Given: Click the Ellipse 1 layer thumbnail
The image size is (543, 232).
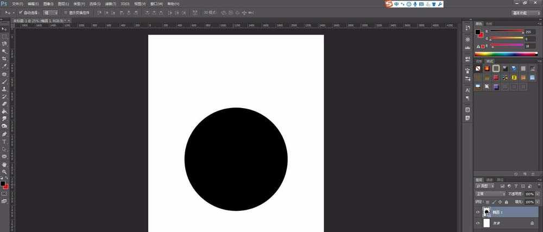Looking at the screenshot, I should 487,212.
